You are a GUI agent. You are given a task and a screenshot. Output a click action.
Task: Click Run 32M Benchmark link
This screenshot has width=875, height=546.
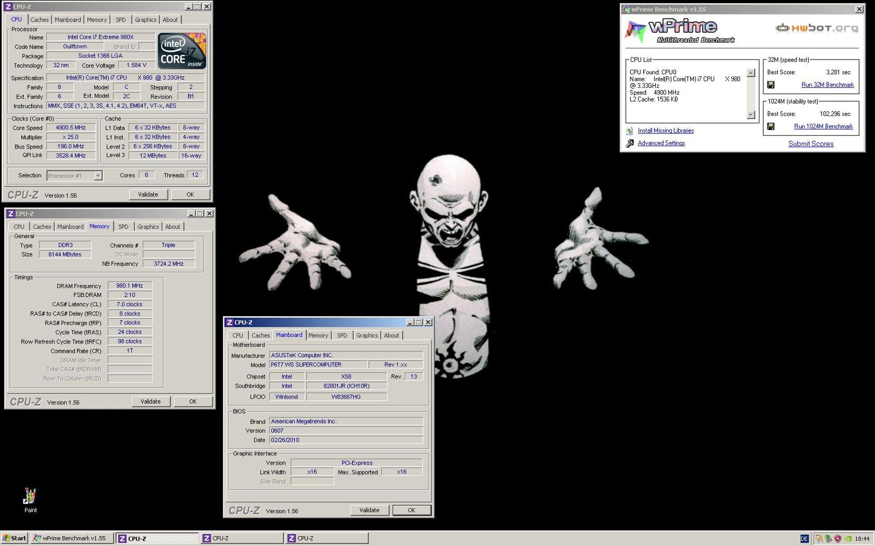[x=827, y=85]
